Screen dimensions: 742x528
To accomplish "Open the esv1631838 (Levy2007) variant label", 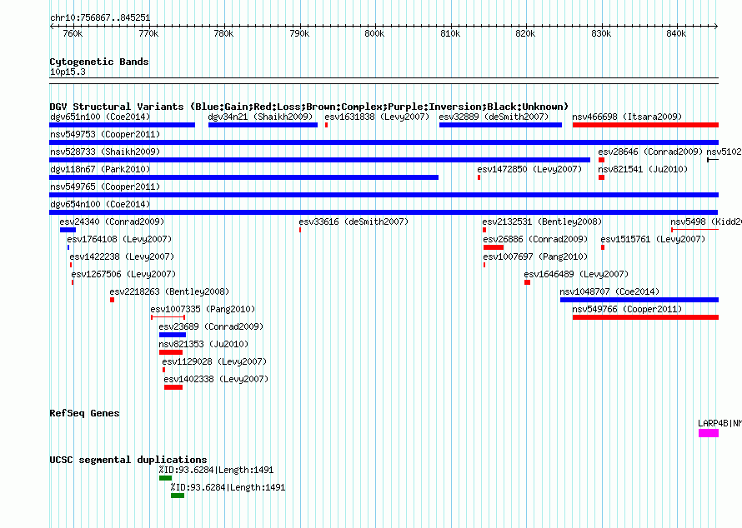I will pos(377,117).
